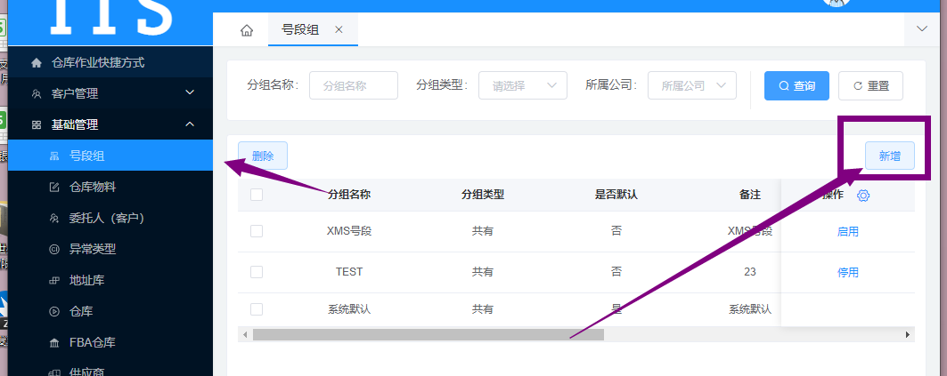Open the 所属公司 dropdown

(691, 85)
